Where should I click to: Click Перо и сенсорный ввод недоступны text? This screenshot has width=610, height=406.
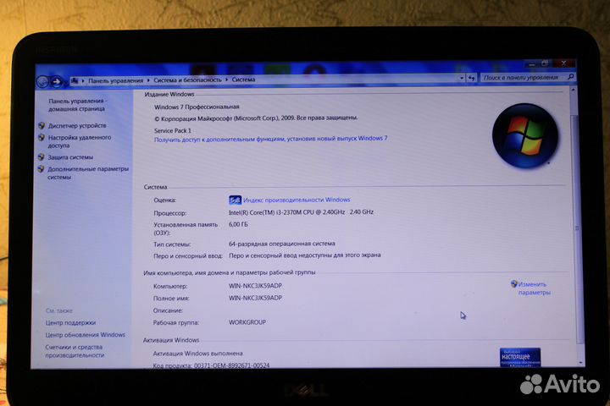(x=305, y=255)
